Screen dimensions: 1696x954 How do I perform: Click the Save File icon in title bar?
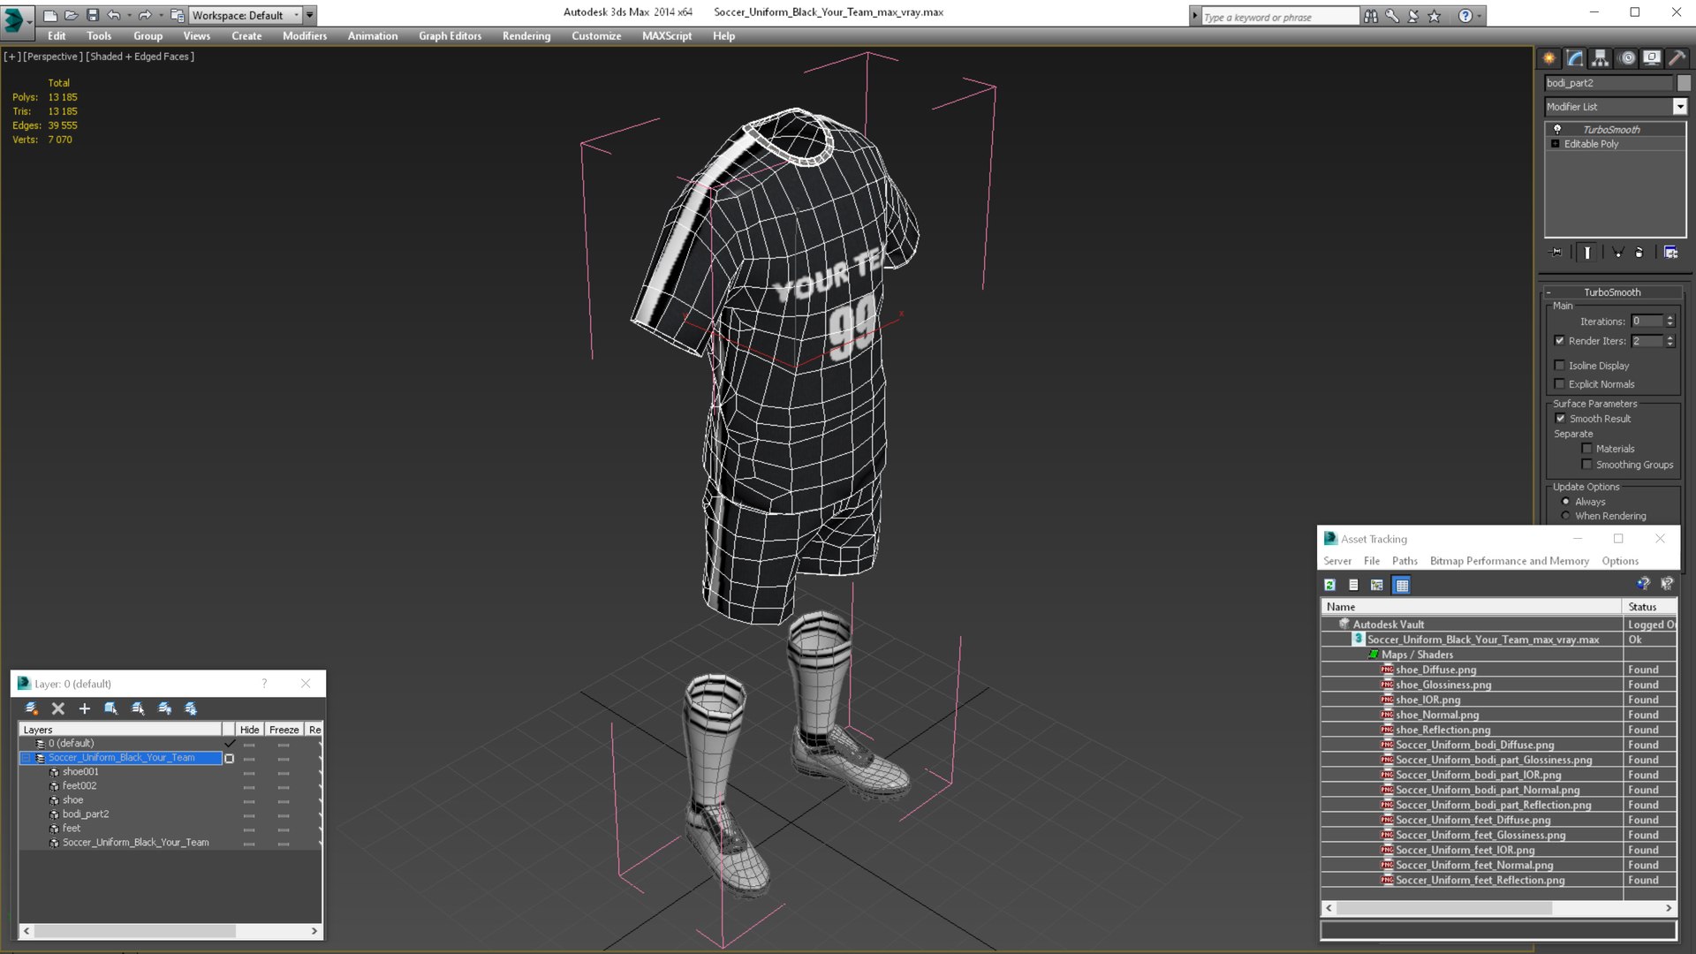coord(93,15)
